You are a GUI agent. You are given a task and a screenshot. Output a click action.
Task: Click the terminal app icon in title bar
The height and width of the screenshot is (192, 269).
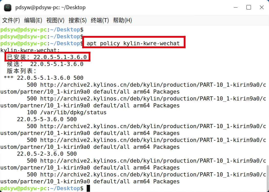(x=8, y=8)
